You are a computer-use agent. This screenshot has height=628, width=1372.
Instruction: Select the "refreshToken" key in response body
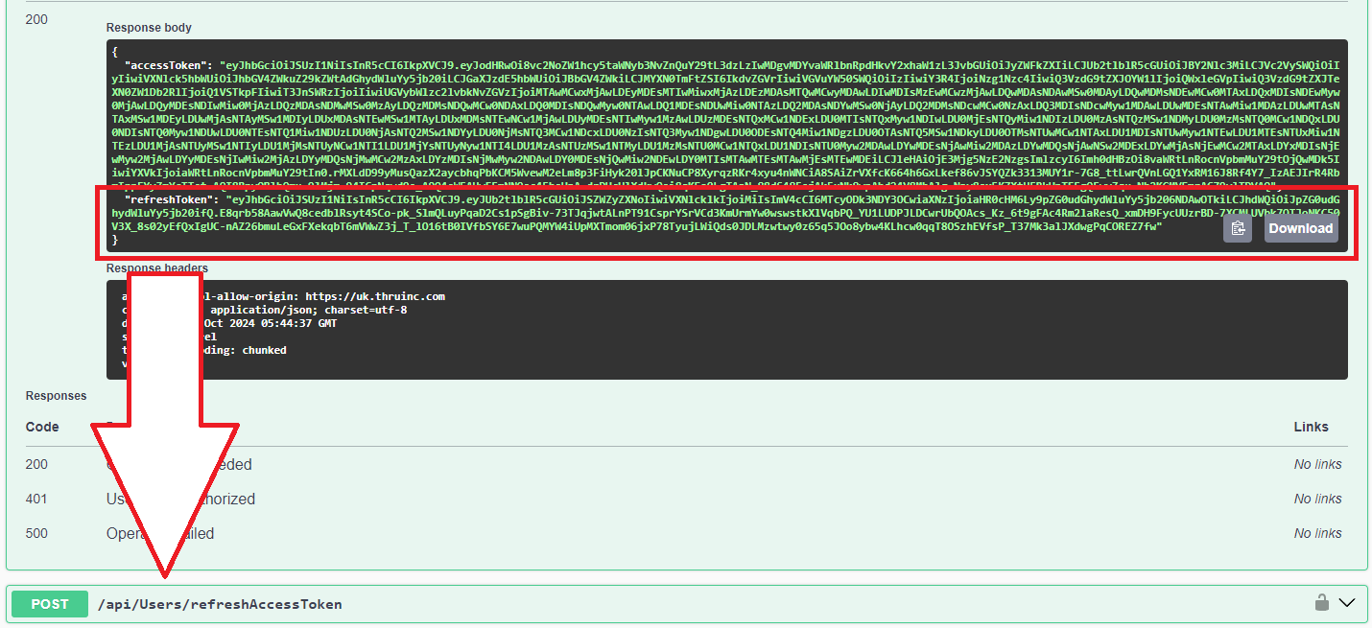(x=172, y=198)
